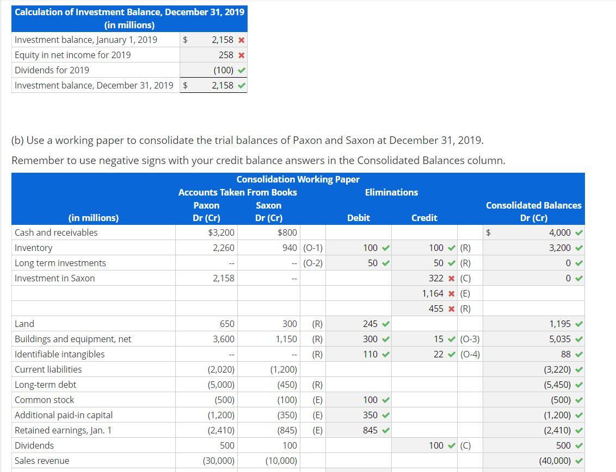Click green check beside Long term investments credit 50

point(452,263)
